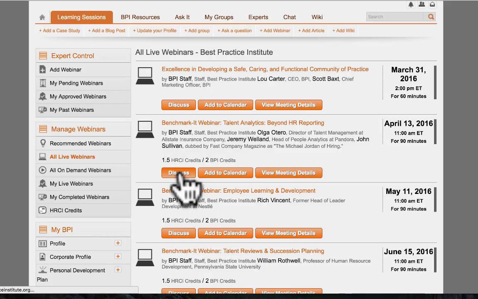
Task: Click the My Completed Webinars icon
Action: coord(43,197)
